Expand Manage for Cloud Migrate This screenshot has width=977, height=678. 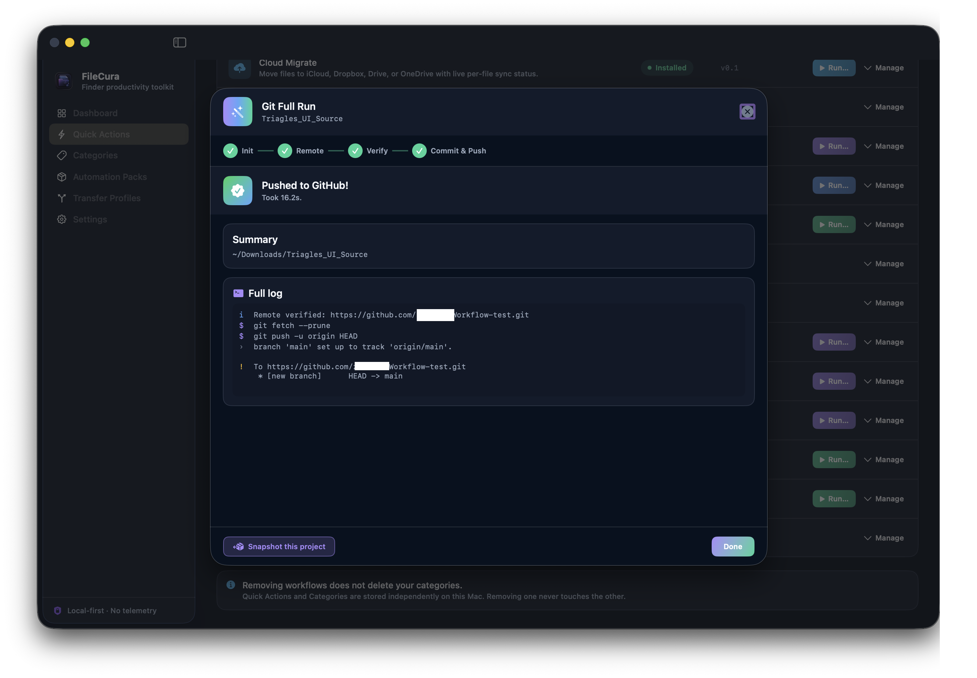[x=884, y=68]
